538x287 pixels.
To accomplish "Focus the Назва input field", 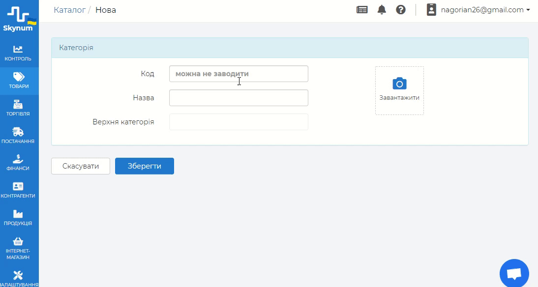I will [x=239, y=98].
